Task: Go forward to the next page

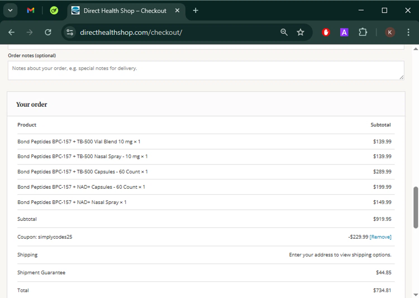Action: (29, 32)
